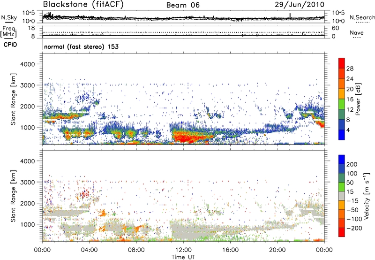
Task: Pick the red bottom segment of Velocity colorbar
Action: [x=342, y=232]
